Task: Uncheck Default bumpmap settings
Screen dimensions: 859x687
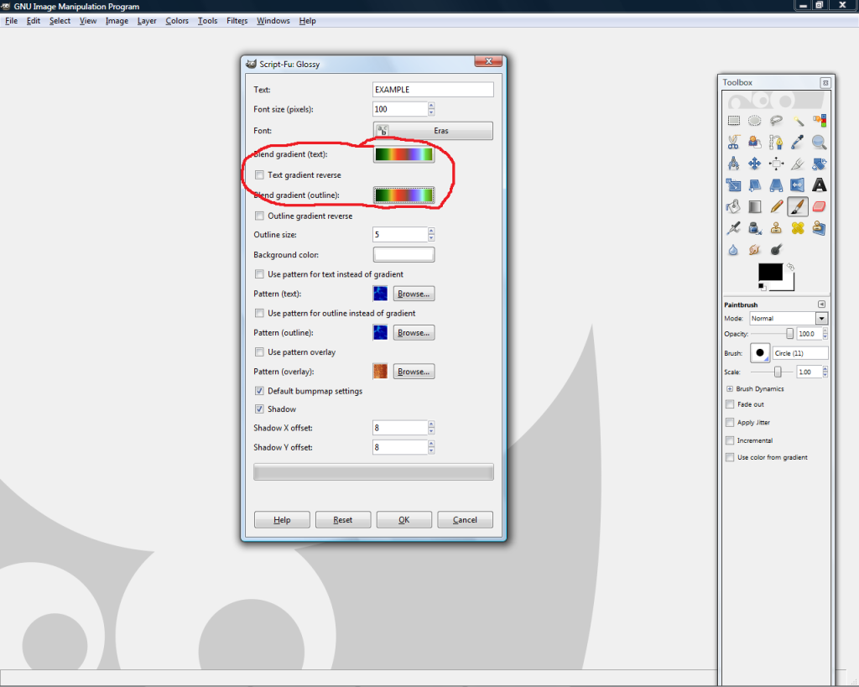Action: pos(260,391)
